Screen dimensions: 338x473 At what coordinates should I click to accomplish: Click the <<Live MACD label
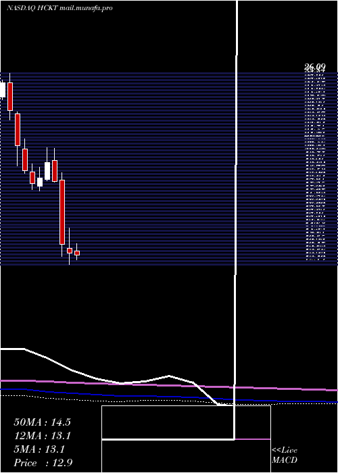[x=285, y=455]
